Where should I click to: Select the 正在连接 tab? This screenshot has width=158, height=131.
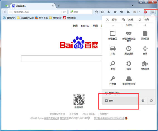[x=33, y=6]
